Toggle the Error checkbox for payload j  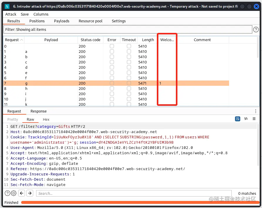(x=112, y=99)
